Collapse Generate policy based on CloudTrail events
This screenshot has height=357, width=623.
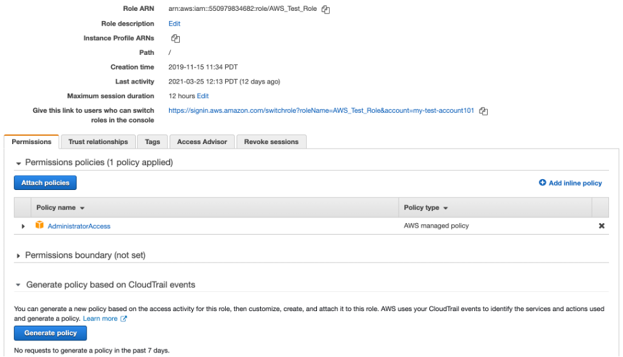pos(18,285)
